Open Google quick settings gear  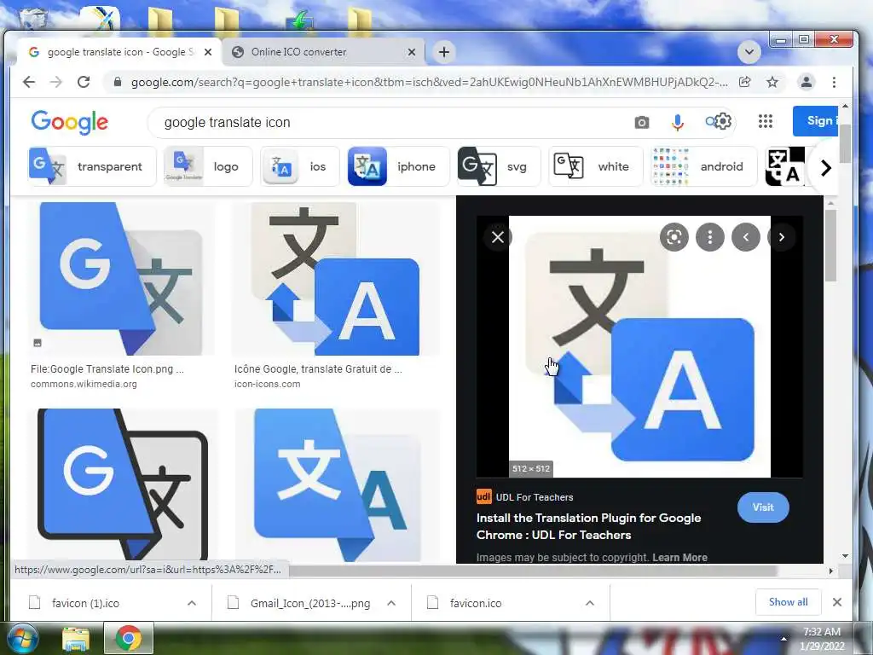tap(722, 121)
